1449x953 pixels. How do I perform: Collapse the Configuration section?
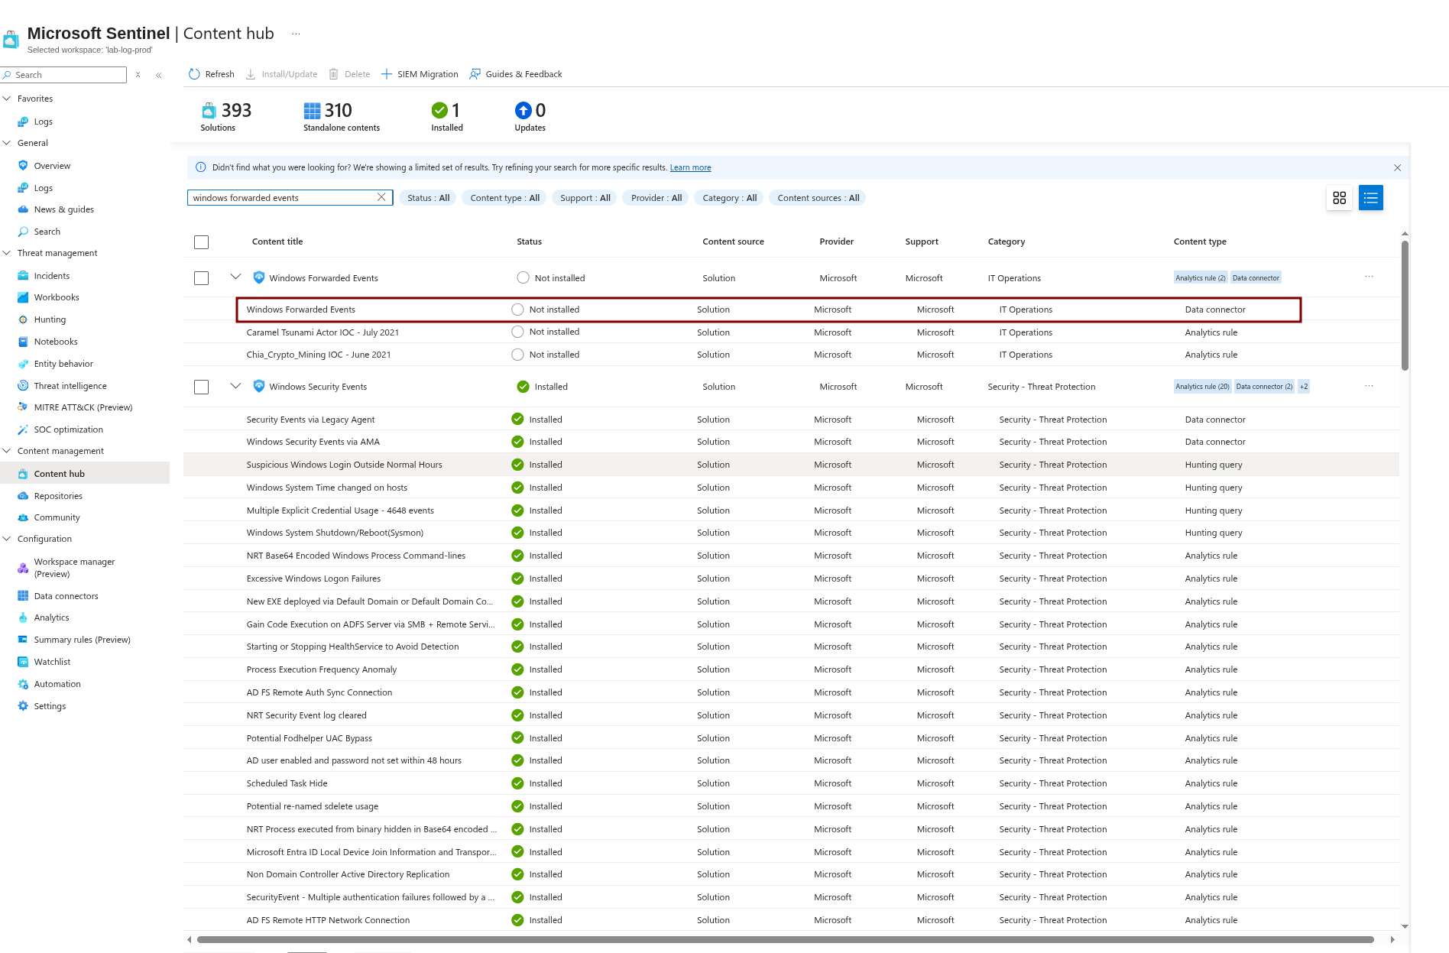tap(7, 539)
